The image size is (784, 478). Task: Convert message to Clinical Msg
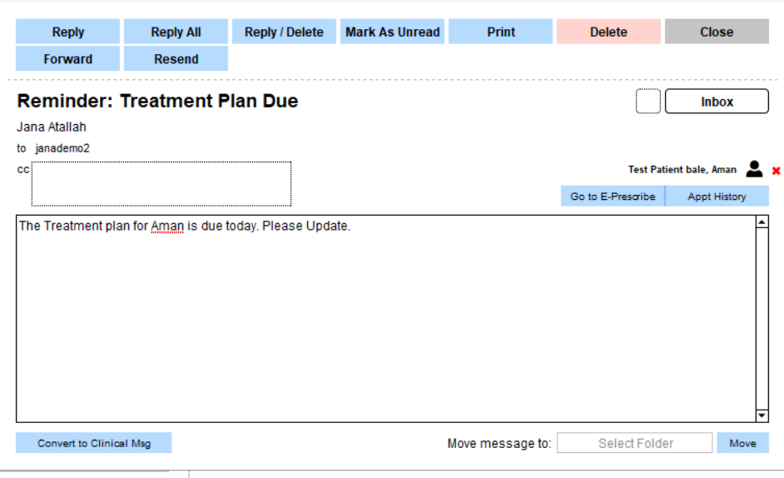click(94, 443)
